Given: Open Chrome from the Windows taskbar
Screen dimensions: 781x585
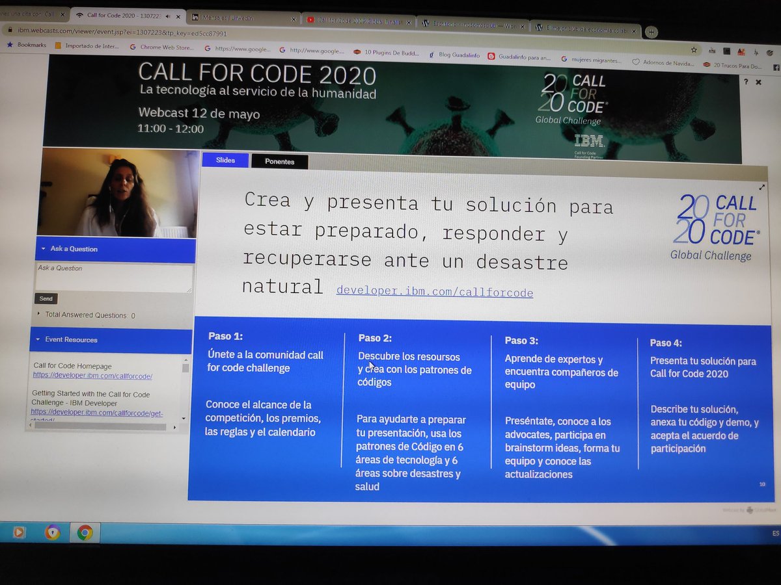Looking at the screenshot, I should pos(85,532).
